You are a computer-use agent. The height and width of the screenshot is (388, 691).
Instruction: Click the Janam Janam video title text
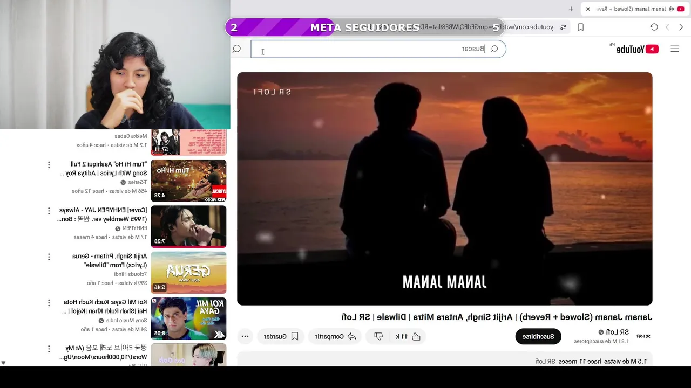coord(497,317)
